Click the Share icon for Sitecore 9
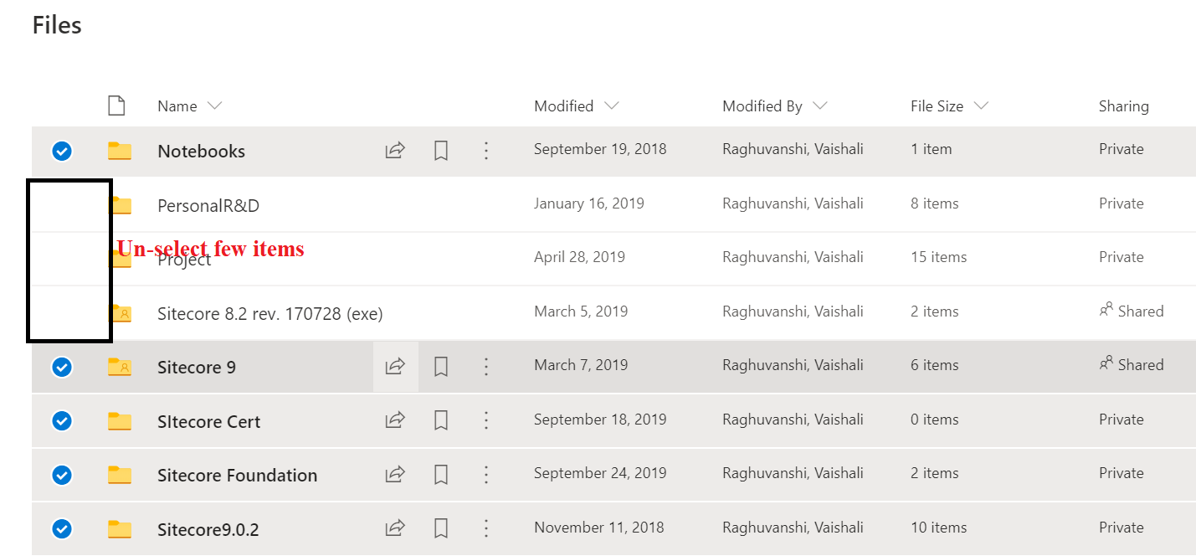Screen dimensions: 1196x556 [394, 367]
